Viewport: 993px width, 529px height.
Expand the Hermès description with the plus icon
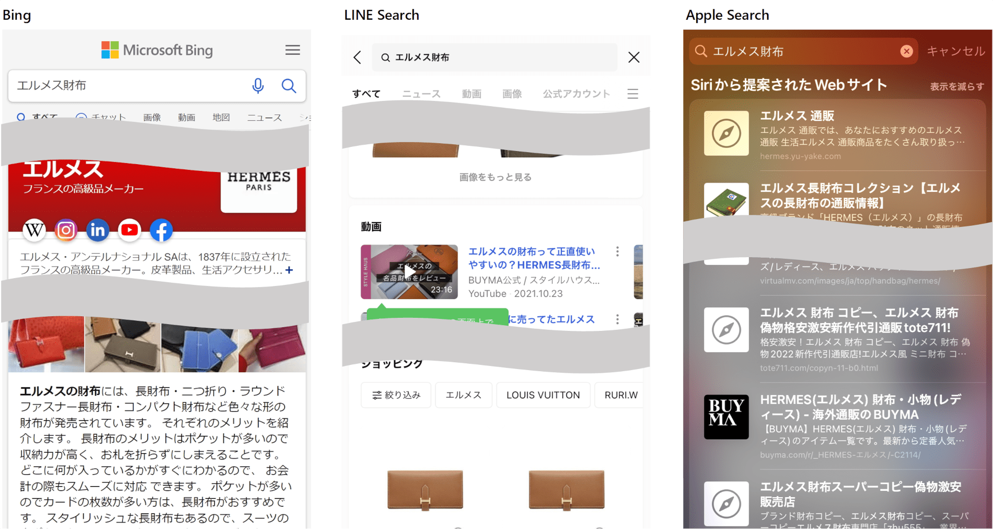tap(289, 270)
